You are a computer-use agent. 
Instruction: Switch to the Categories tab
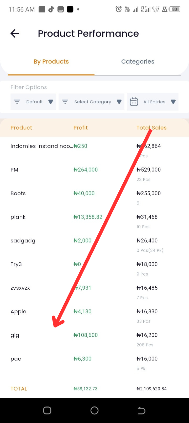click(138, 62)
